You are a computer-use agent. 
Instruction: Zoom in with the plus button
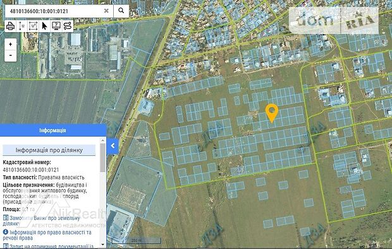coord(11,44)
